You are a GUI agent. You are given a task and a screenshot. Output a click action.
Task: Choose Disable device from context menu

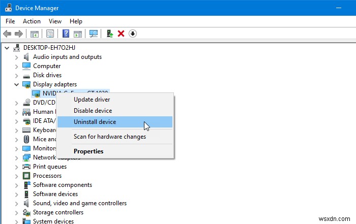tap(115, 111)
